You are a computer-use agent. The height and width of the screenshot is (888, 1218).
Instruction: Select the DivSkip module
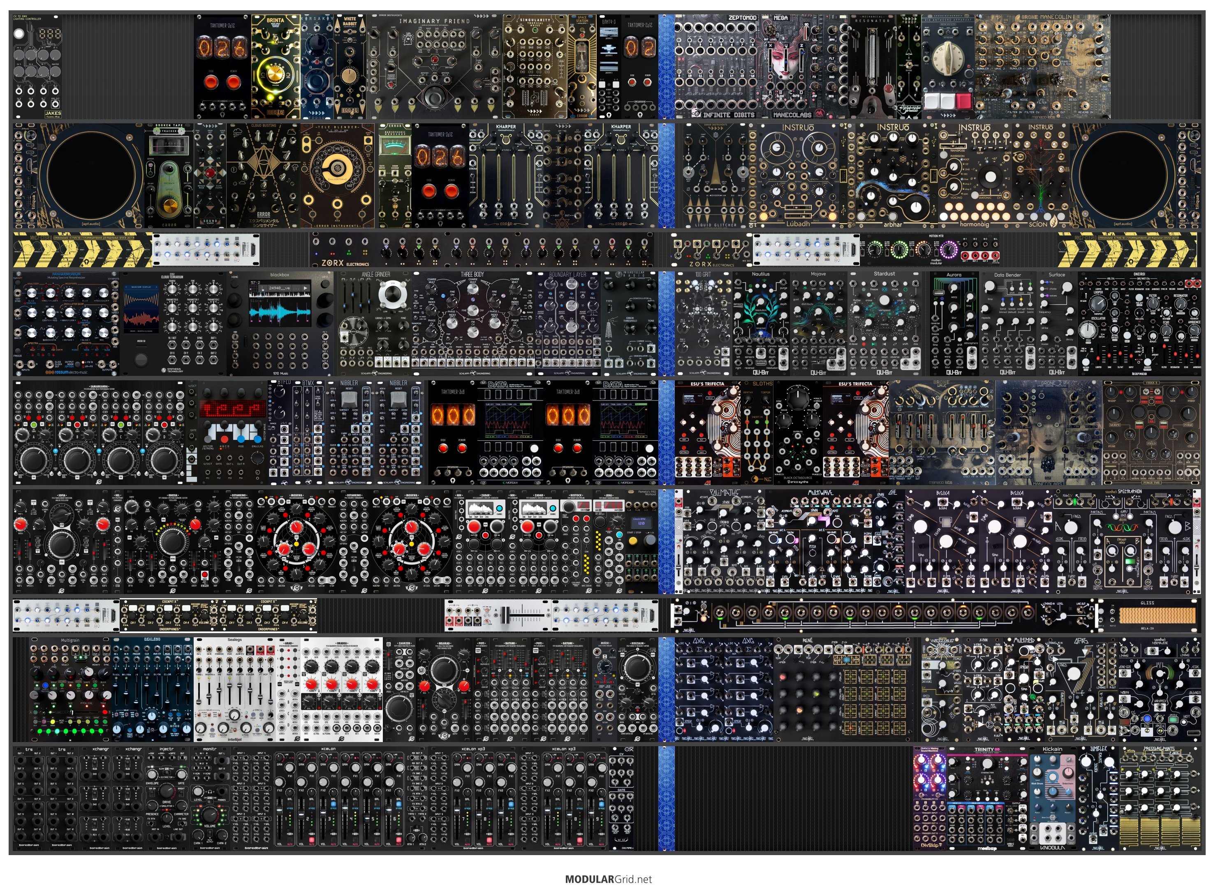click(x=930, y=799)
